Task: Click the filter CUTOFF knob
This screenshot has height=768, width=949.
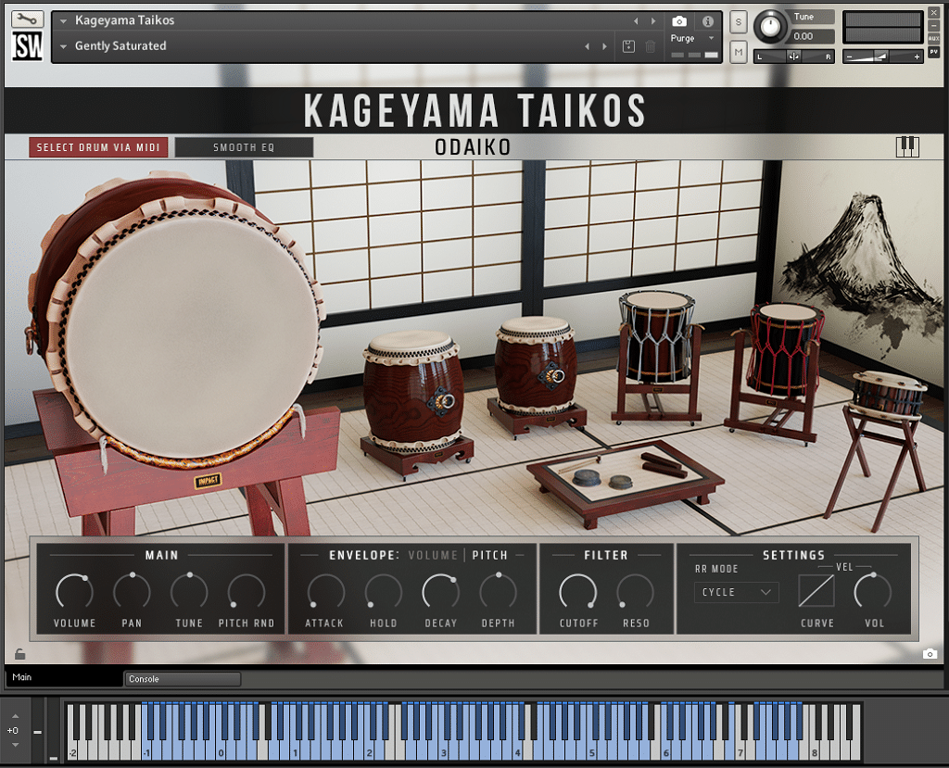Action: (x=578, y=591)
